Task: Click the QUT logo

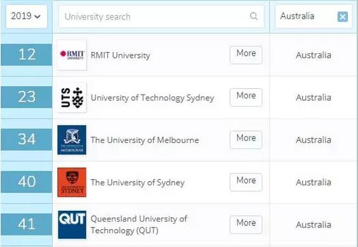Action: coord(72,225)
